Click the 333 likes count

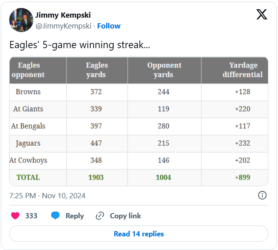[x=31, y=216]
